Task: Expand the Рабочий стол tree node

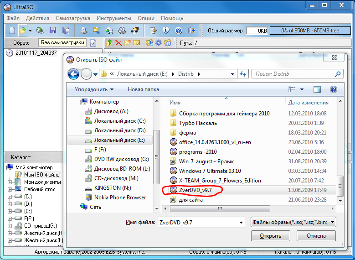Action: click(x=10, y=189)
